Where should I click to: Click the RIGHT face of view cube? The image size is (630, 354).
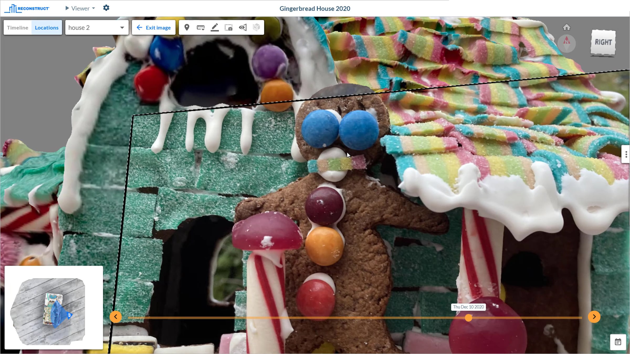603,42
